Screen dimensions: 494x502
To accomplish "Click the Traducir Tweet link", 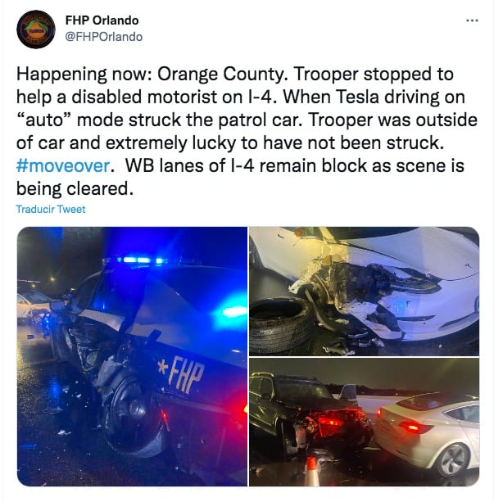I will 51,209.
